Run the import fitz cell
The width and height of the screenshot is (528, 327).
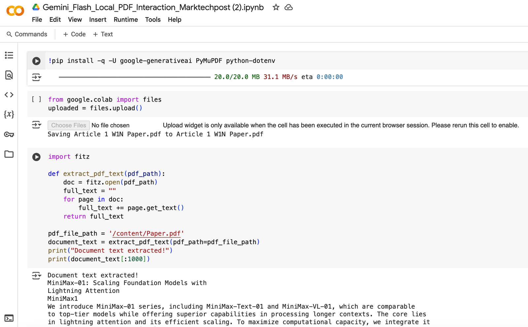pos(36,157)
